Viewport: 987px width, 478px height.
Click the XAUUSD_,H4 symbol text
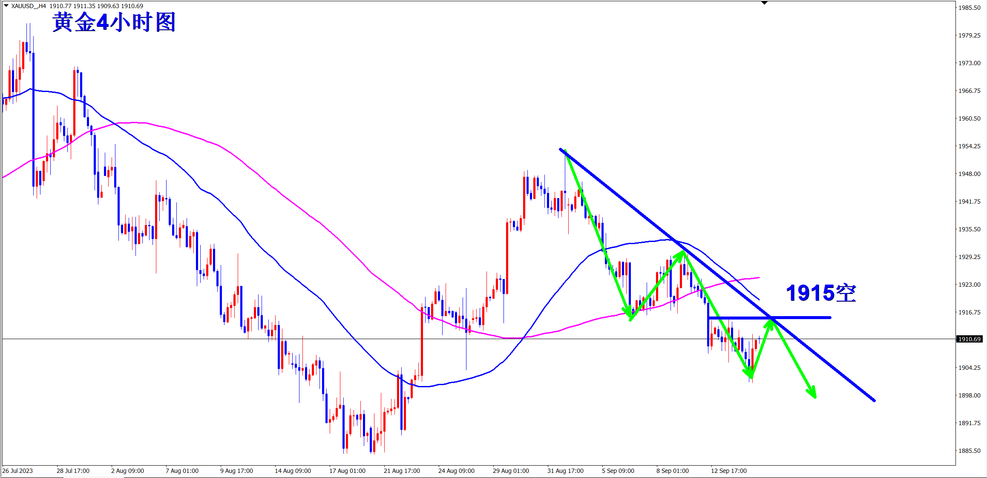click(28, 6)
